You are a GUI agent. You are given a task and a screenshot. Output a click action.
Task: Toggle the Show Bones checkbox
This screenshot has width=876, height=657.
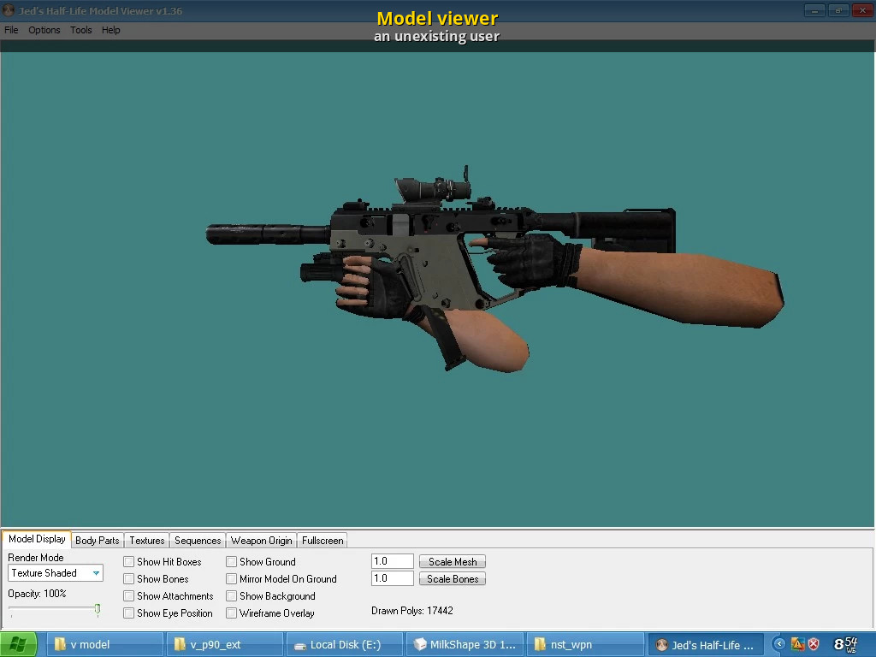pyautogui.click(x=129, y=579)
